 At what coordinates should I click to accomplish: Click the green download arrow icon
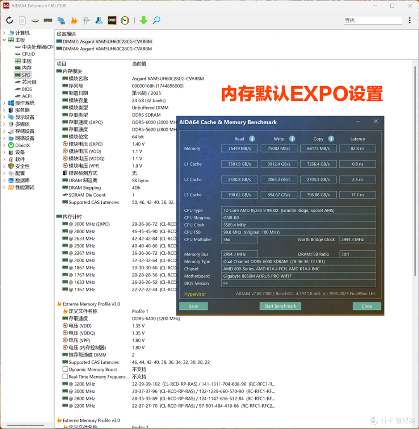click(144, 20)
